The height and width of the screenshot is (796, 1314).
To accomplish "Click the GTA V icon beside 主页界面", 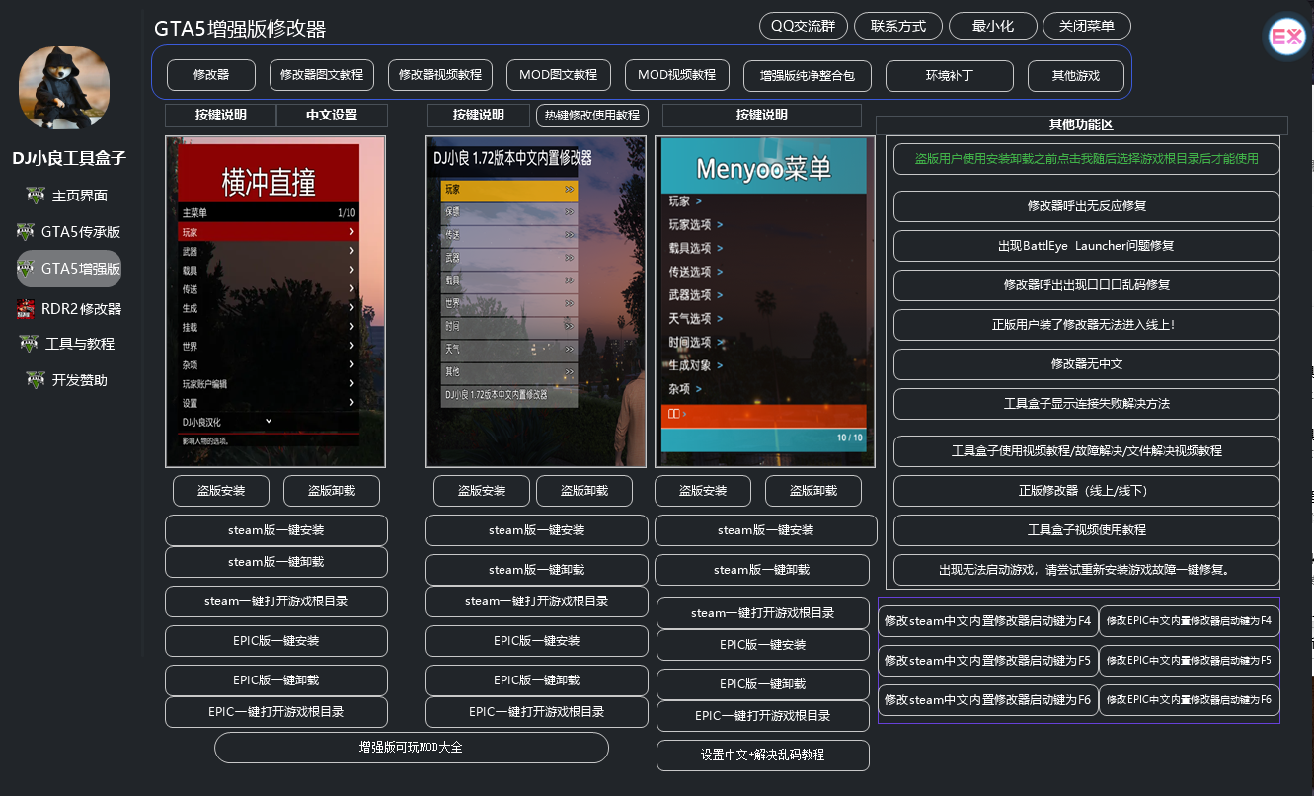I will coord(36,196).
